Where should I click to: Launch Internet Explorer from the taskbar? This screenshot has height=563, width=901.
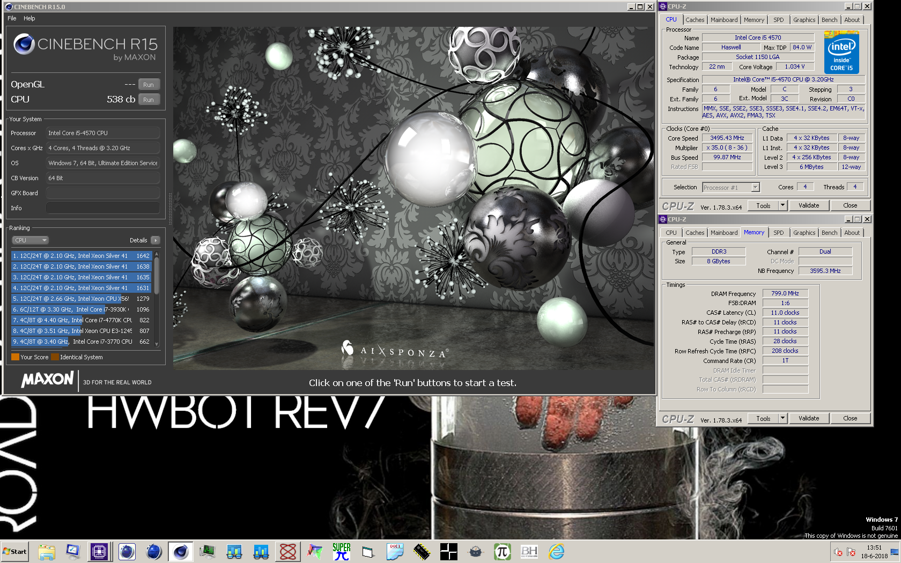coord(556,551)
